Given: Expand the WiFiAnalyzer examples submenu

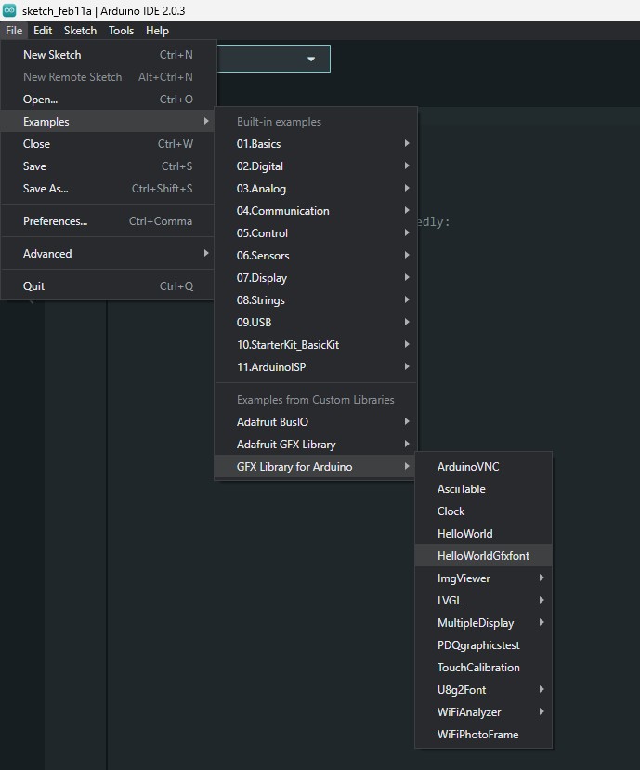Looking at the screenshot, I should click(484, 712).
